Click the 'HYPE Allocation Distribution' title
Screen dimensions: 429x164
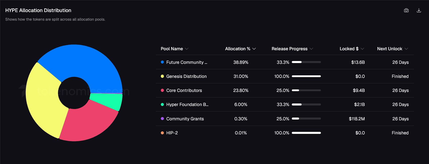click(38, 10)
